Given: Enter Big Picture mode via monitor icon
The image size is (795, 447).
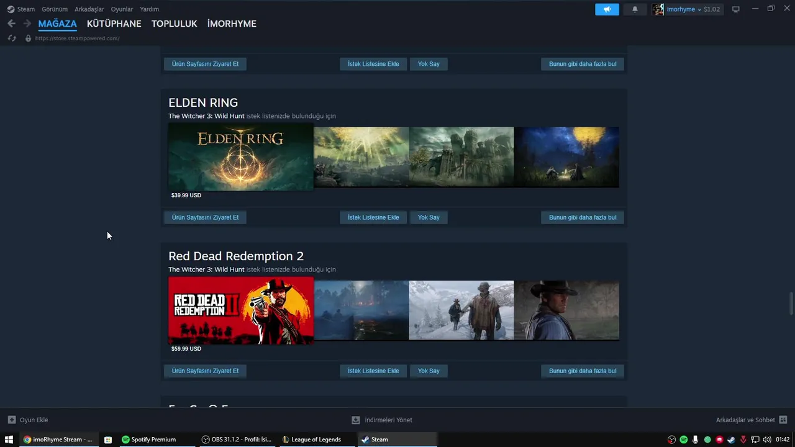Looking at the screenshot, I should point(736,9).
